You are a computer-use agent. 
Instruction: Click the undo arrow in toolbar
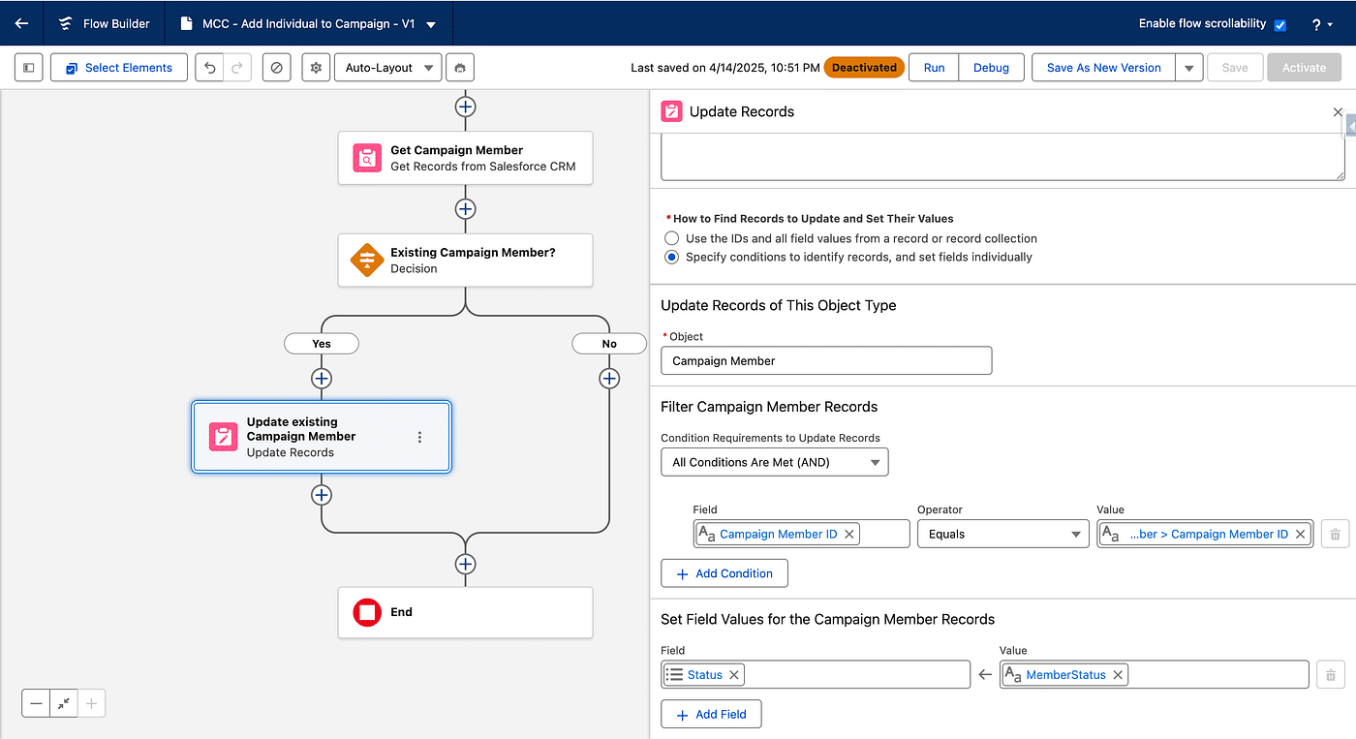point(209,68)
